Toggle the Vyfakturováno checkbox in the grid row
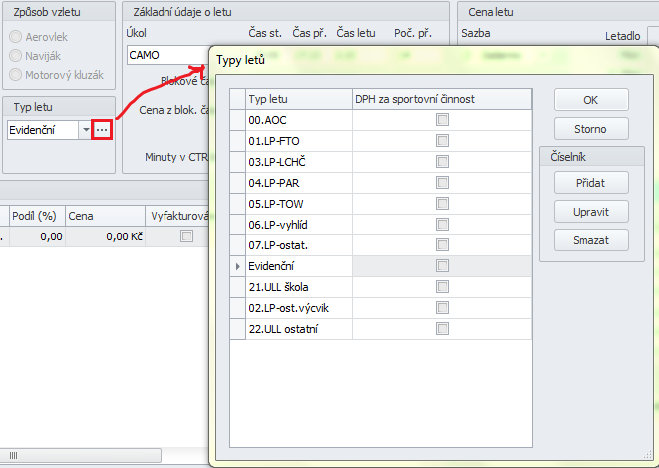 (x=185, y=236)
